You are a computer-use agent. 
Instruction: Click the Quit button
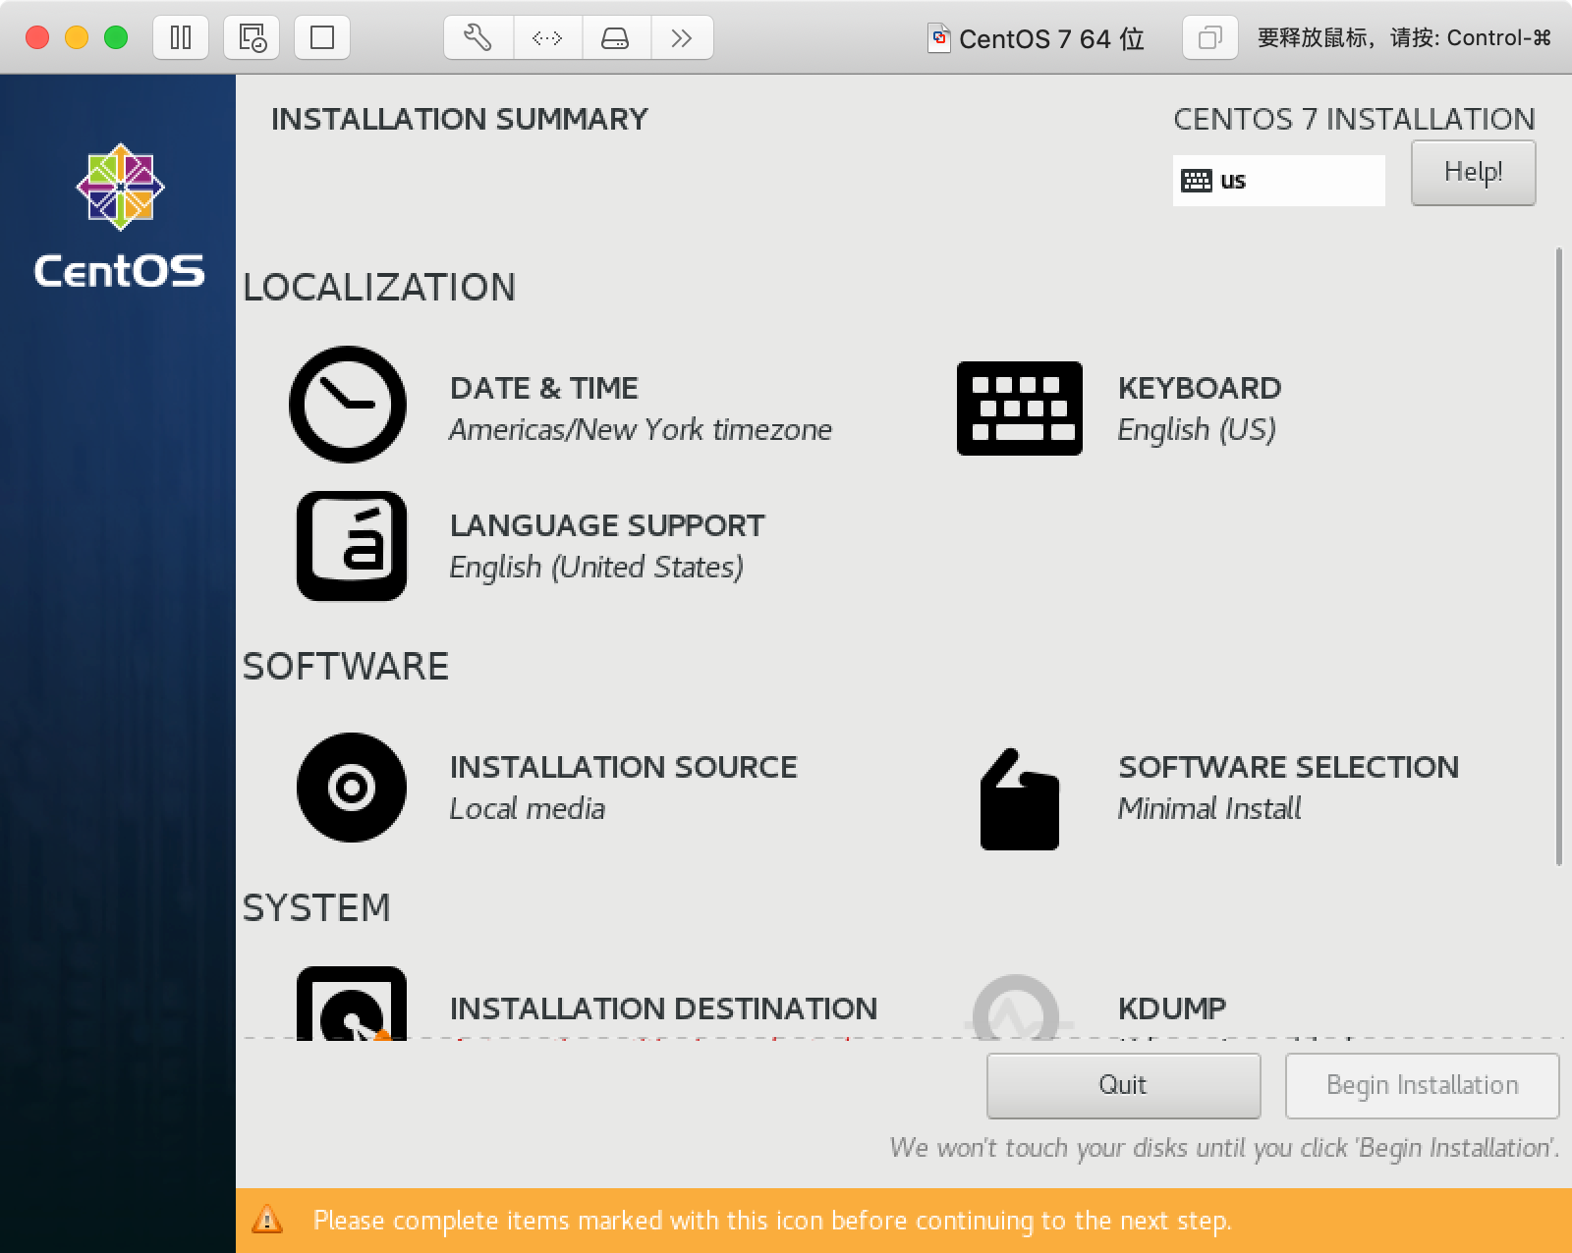[1123, 1085]
